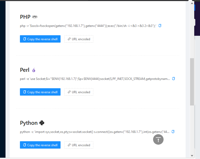Click the Perl onion icon beside the heading
The height and width of the screenshot is (159, 200).
[x=34, y=70]
